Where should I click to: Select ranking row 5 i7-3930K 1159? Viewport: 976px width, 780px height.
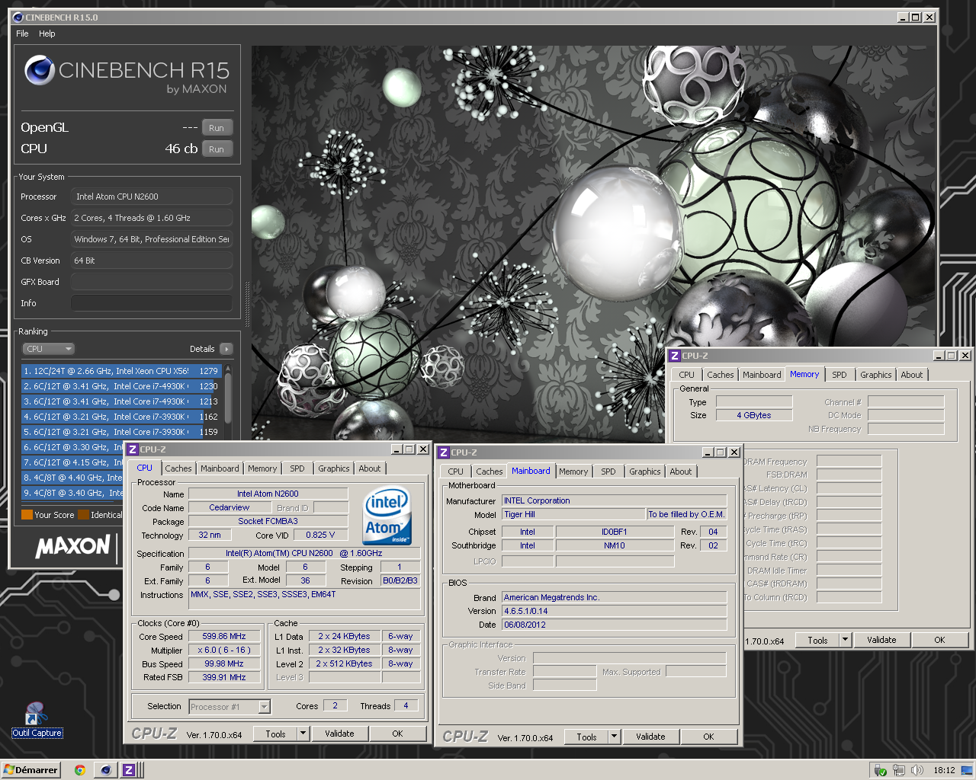click(x=122, y=432)
